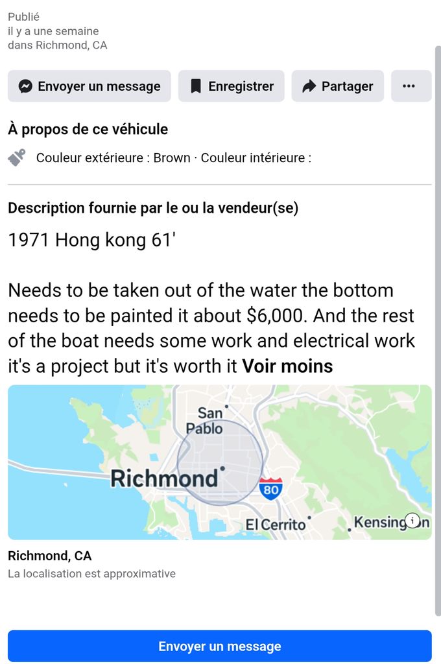Share the listing via Partager

[x=338, y=86]
